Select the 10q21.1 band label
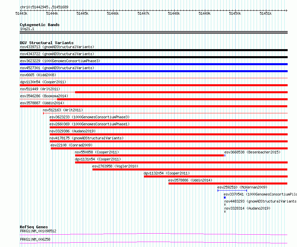 coord(27,29)
